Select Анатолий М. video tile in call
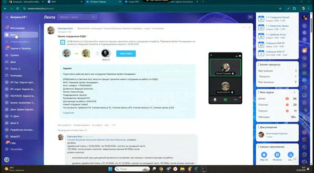Viewport: 314px width, 173px height. (225, 87)
